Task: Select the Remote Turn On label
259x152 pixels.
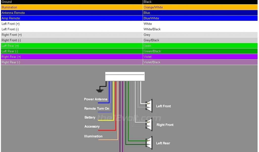Action: (x=97, y=108)
